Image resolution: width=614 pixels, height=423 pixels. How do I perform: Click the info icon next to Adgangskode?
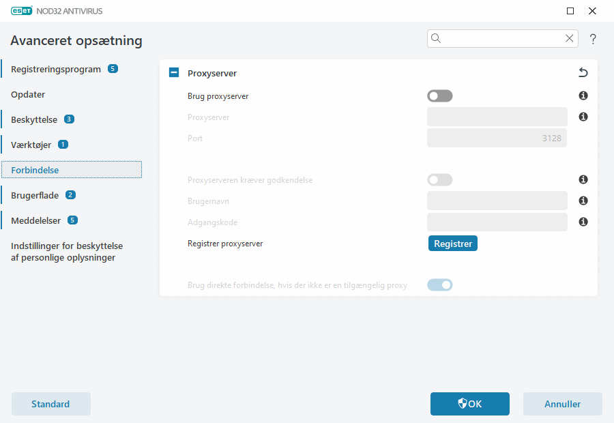(x=583, y=222)
